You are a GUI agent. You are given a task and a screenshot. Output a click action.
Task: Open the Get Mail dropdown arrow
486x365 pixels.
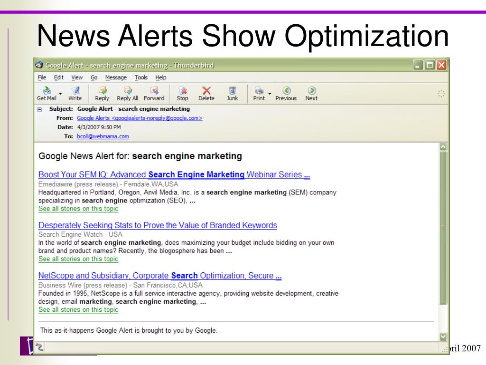(x=60, y=94)
